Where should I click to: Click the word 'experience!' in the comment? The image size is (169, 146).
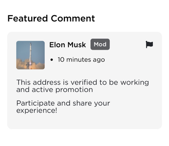(37, 111)
